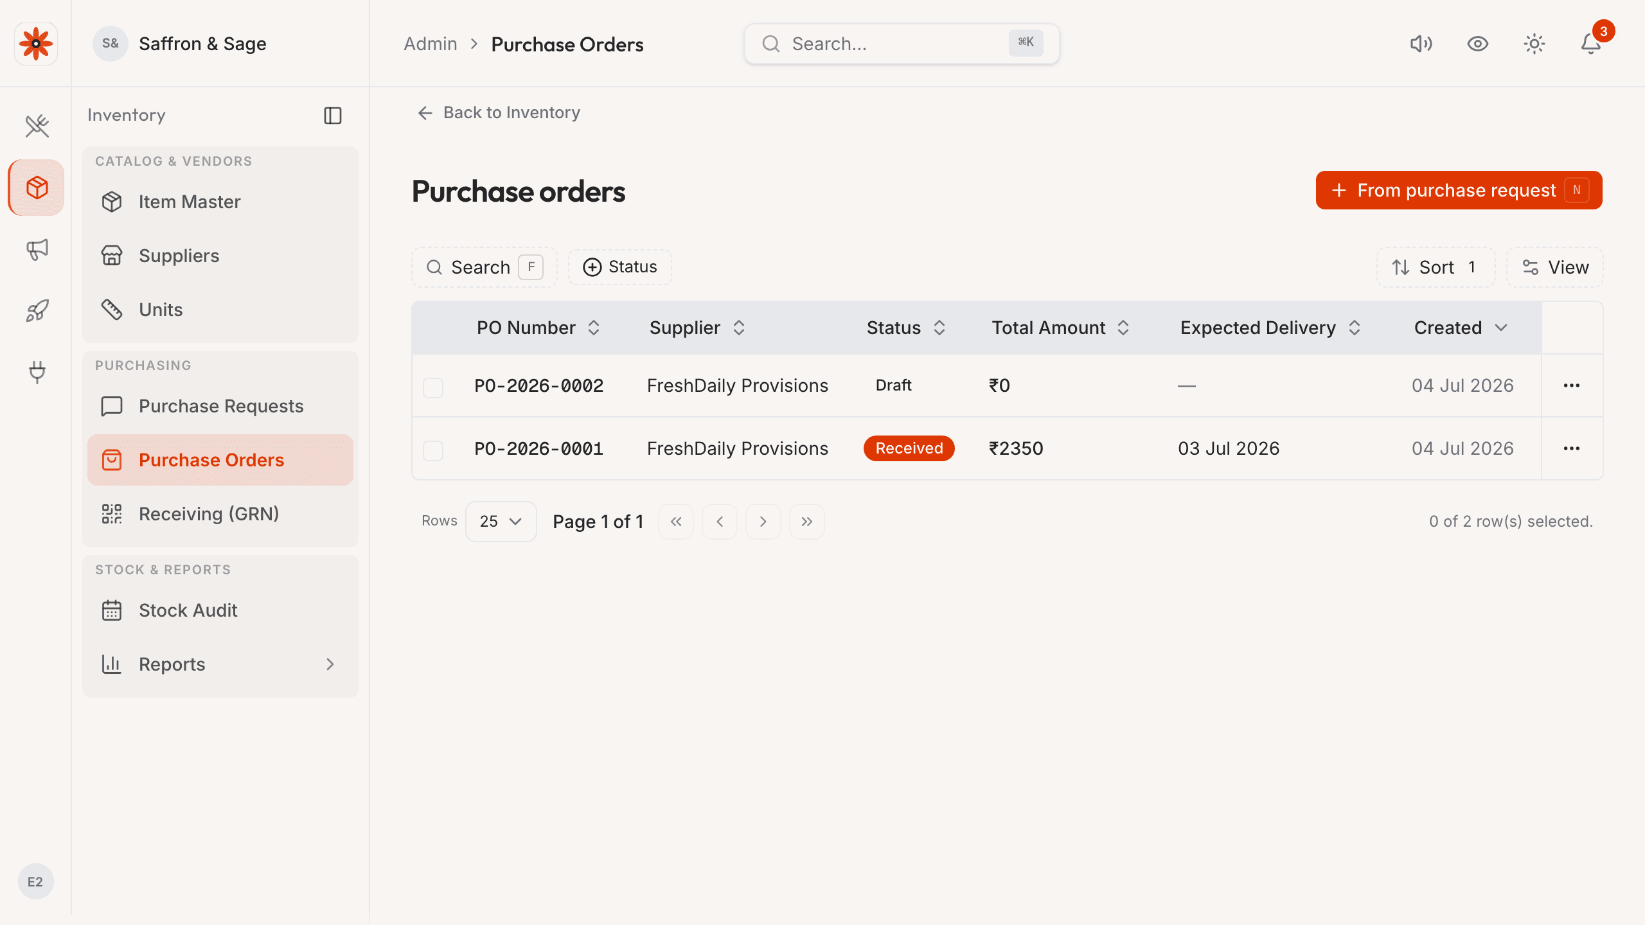
Task: Go to the first page
Action: click(676, 522)
